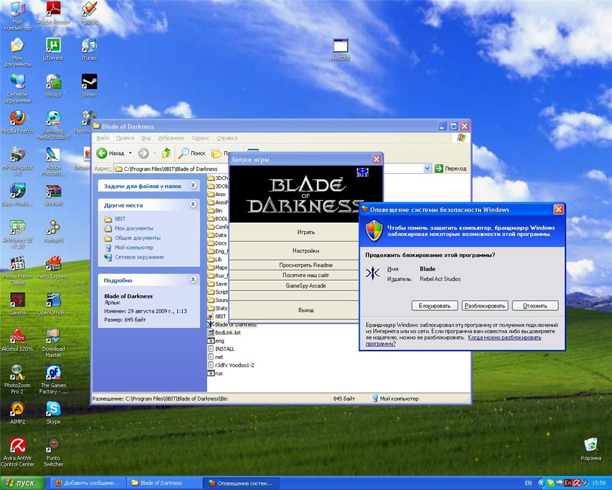Click the Когда можно разблокировать программу link

504,337
